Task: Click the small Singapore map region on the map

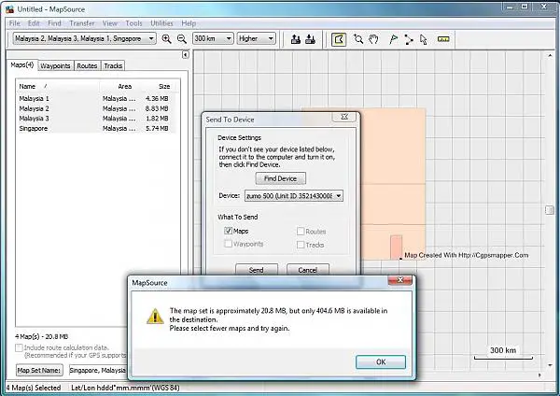Action: point(396,247)
